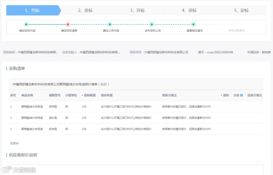Select the red 确定招标清单 step marker

[68, 24]
